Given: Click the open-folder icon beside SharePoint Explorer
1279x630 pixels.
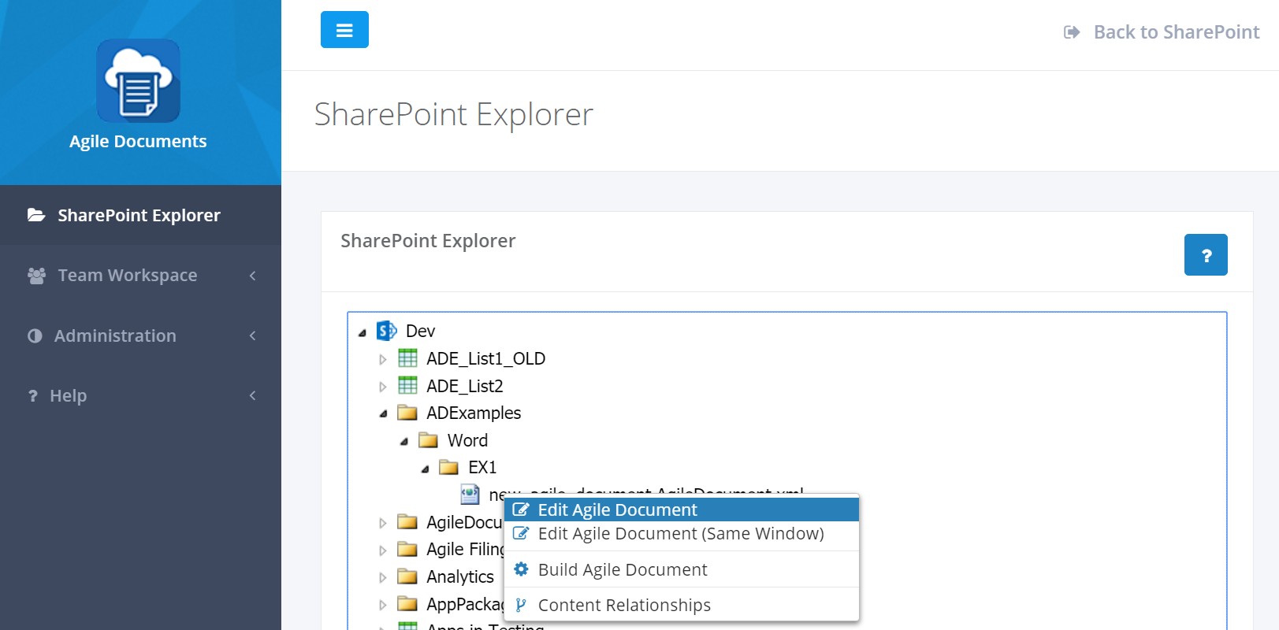Looking at the screenshot, I should point(36,215).
